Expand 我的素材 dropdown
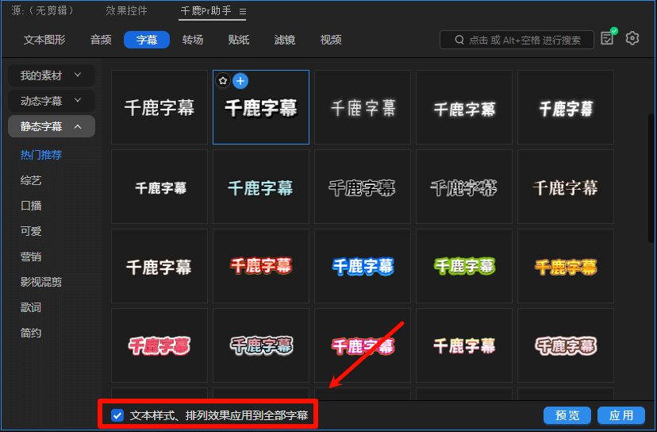Screen dimensions: 657x432 pyautogui.click(x=52, y=75)
